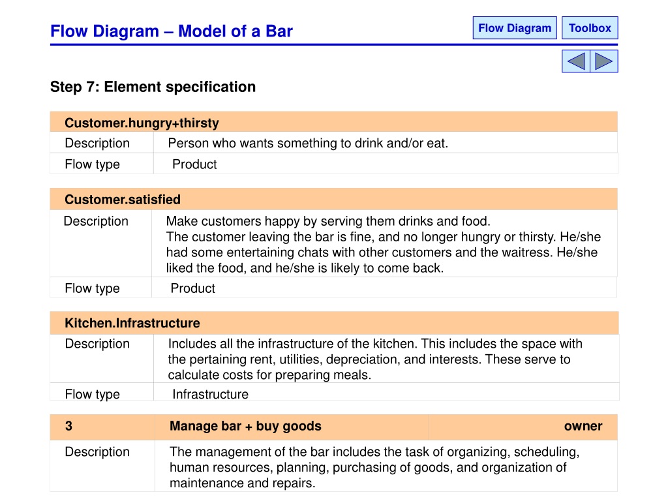The width and height of the screenshot is (668, 501).
Task: Open the Flow Diagram button
Action: click(515, 28)
